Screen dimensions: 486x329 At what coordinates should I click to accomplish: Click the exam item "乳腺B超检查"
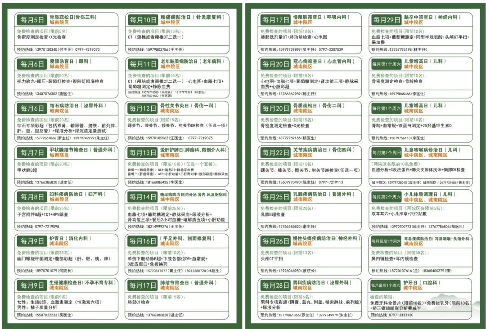(x=273, y=214)
